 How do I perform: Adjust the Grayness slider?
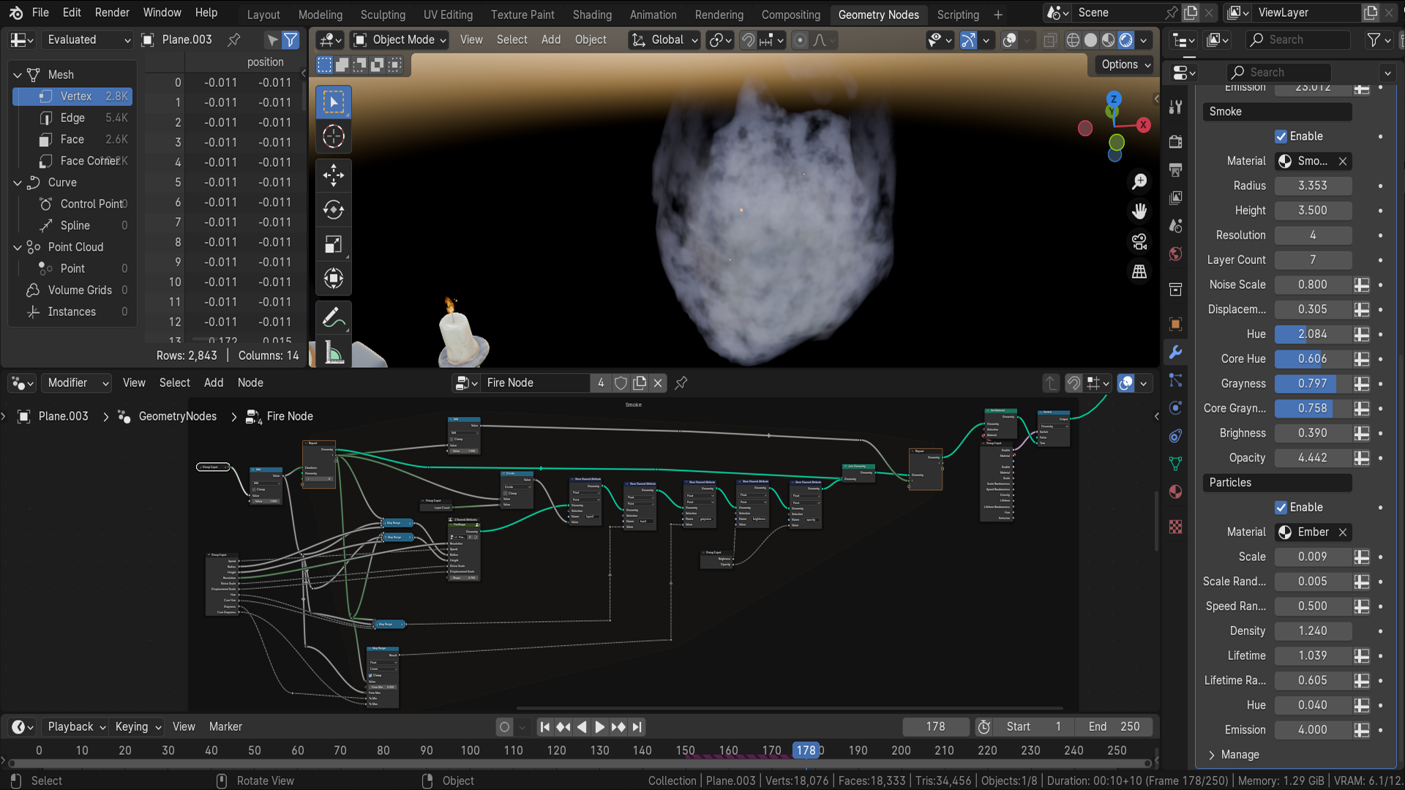point(1313,383)
